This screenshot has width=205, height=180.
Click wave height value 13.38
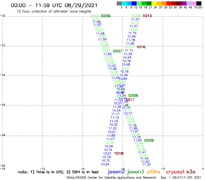tap(135, 134)
